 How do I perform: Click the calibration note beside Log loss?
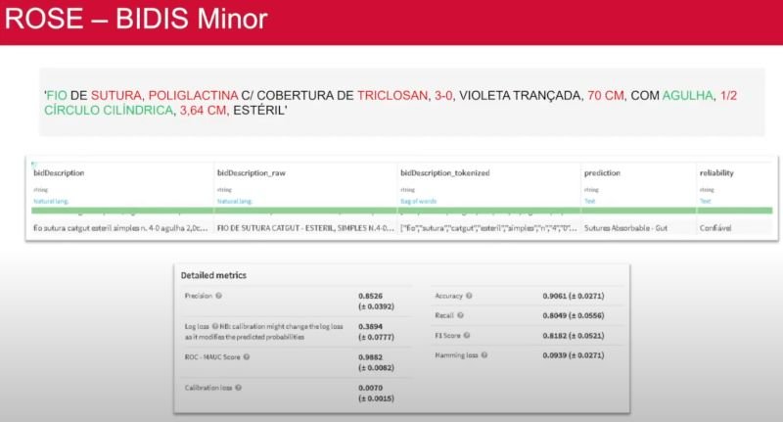click(264, 332)
